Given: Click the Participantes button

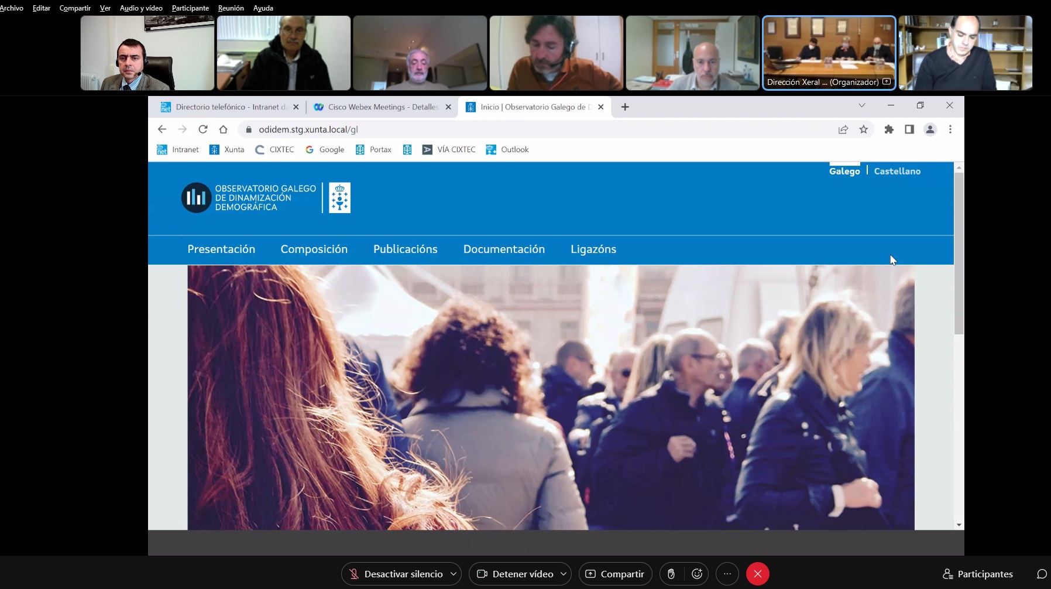Looking at the screenshot, I should coord(978,574).
